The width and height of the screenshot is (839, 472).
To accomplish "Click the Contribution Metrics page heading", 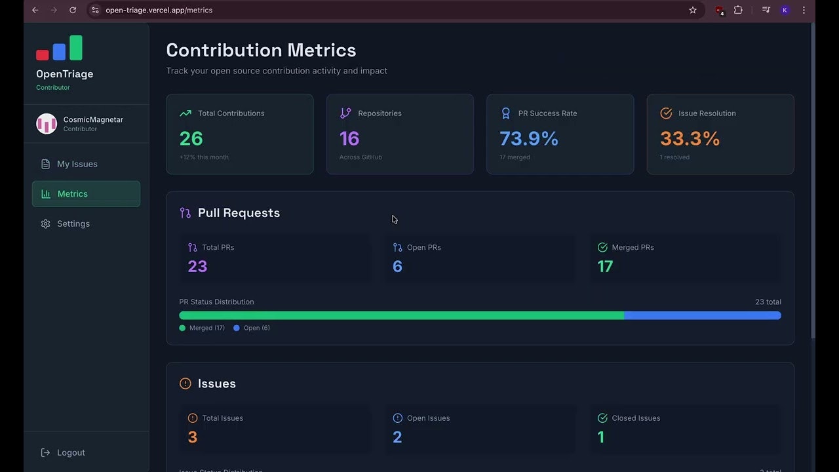I will [x=261, y=50].
